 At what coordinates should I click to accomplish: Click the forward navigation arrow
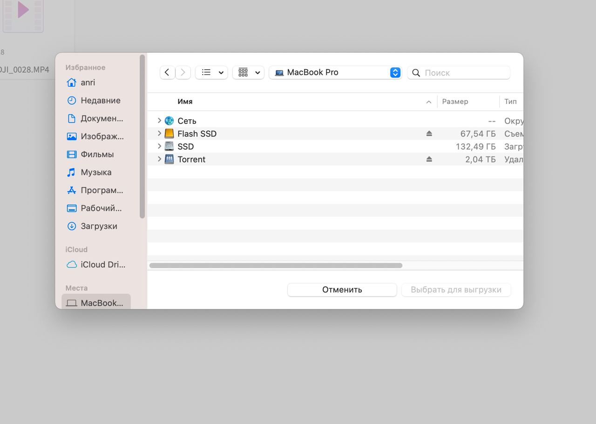183,72
